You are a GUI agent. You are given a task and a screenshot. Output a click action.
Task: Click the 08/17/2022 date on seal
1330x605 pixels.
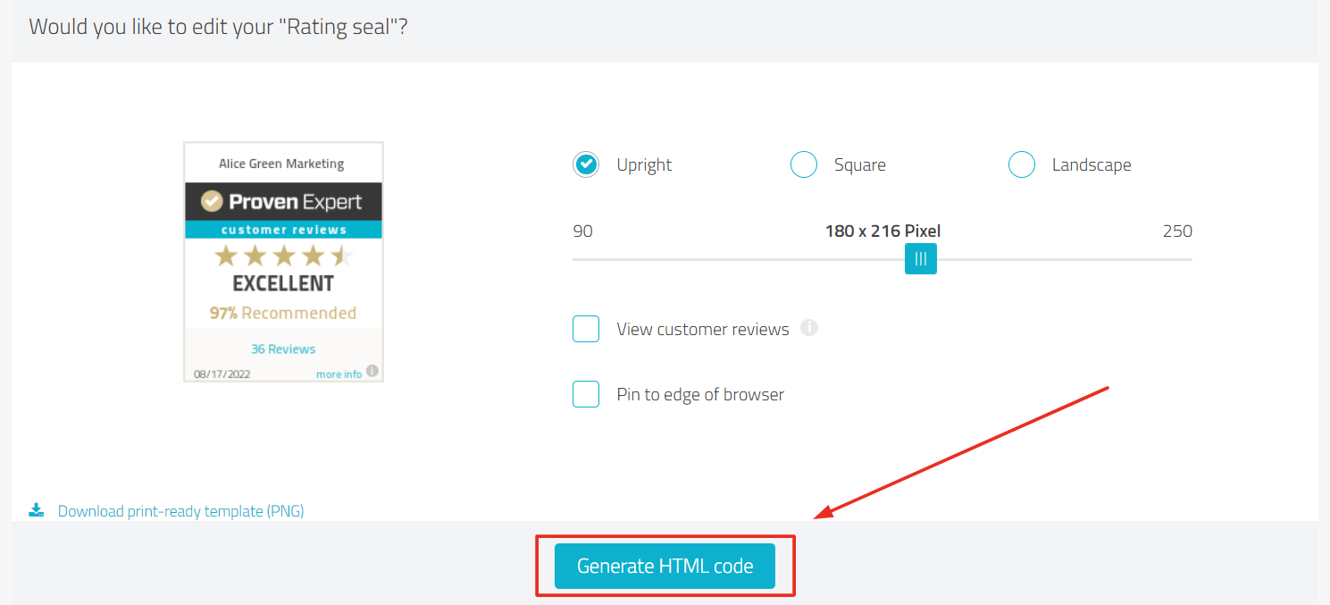[x=222, y=374]
